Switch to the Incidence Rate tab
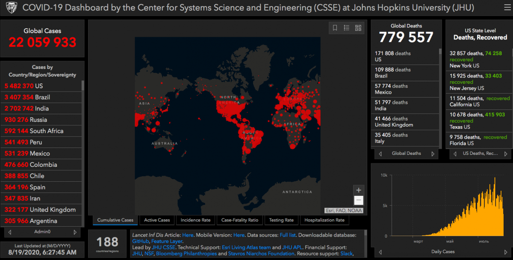Viewport: 513px width, 260px height. tap(195, 220)
